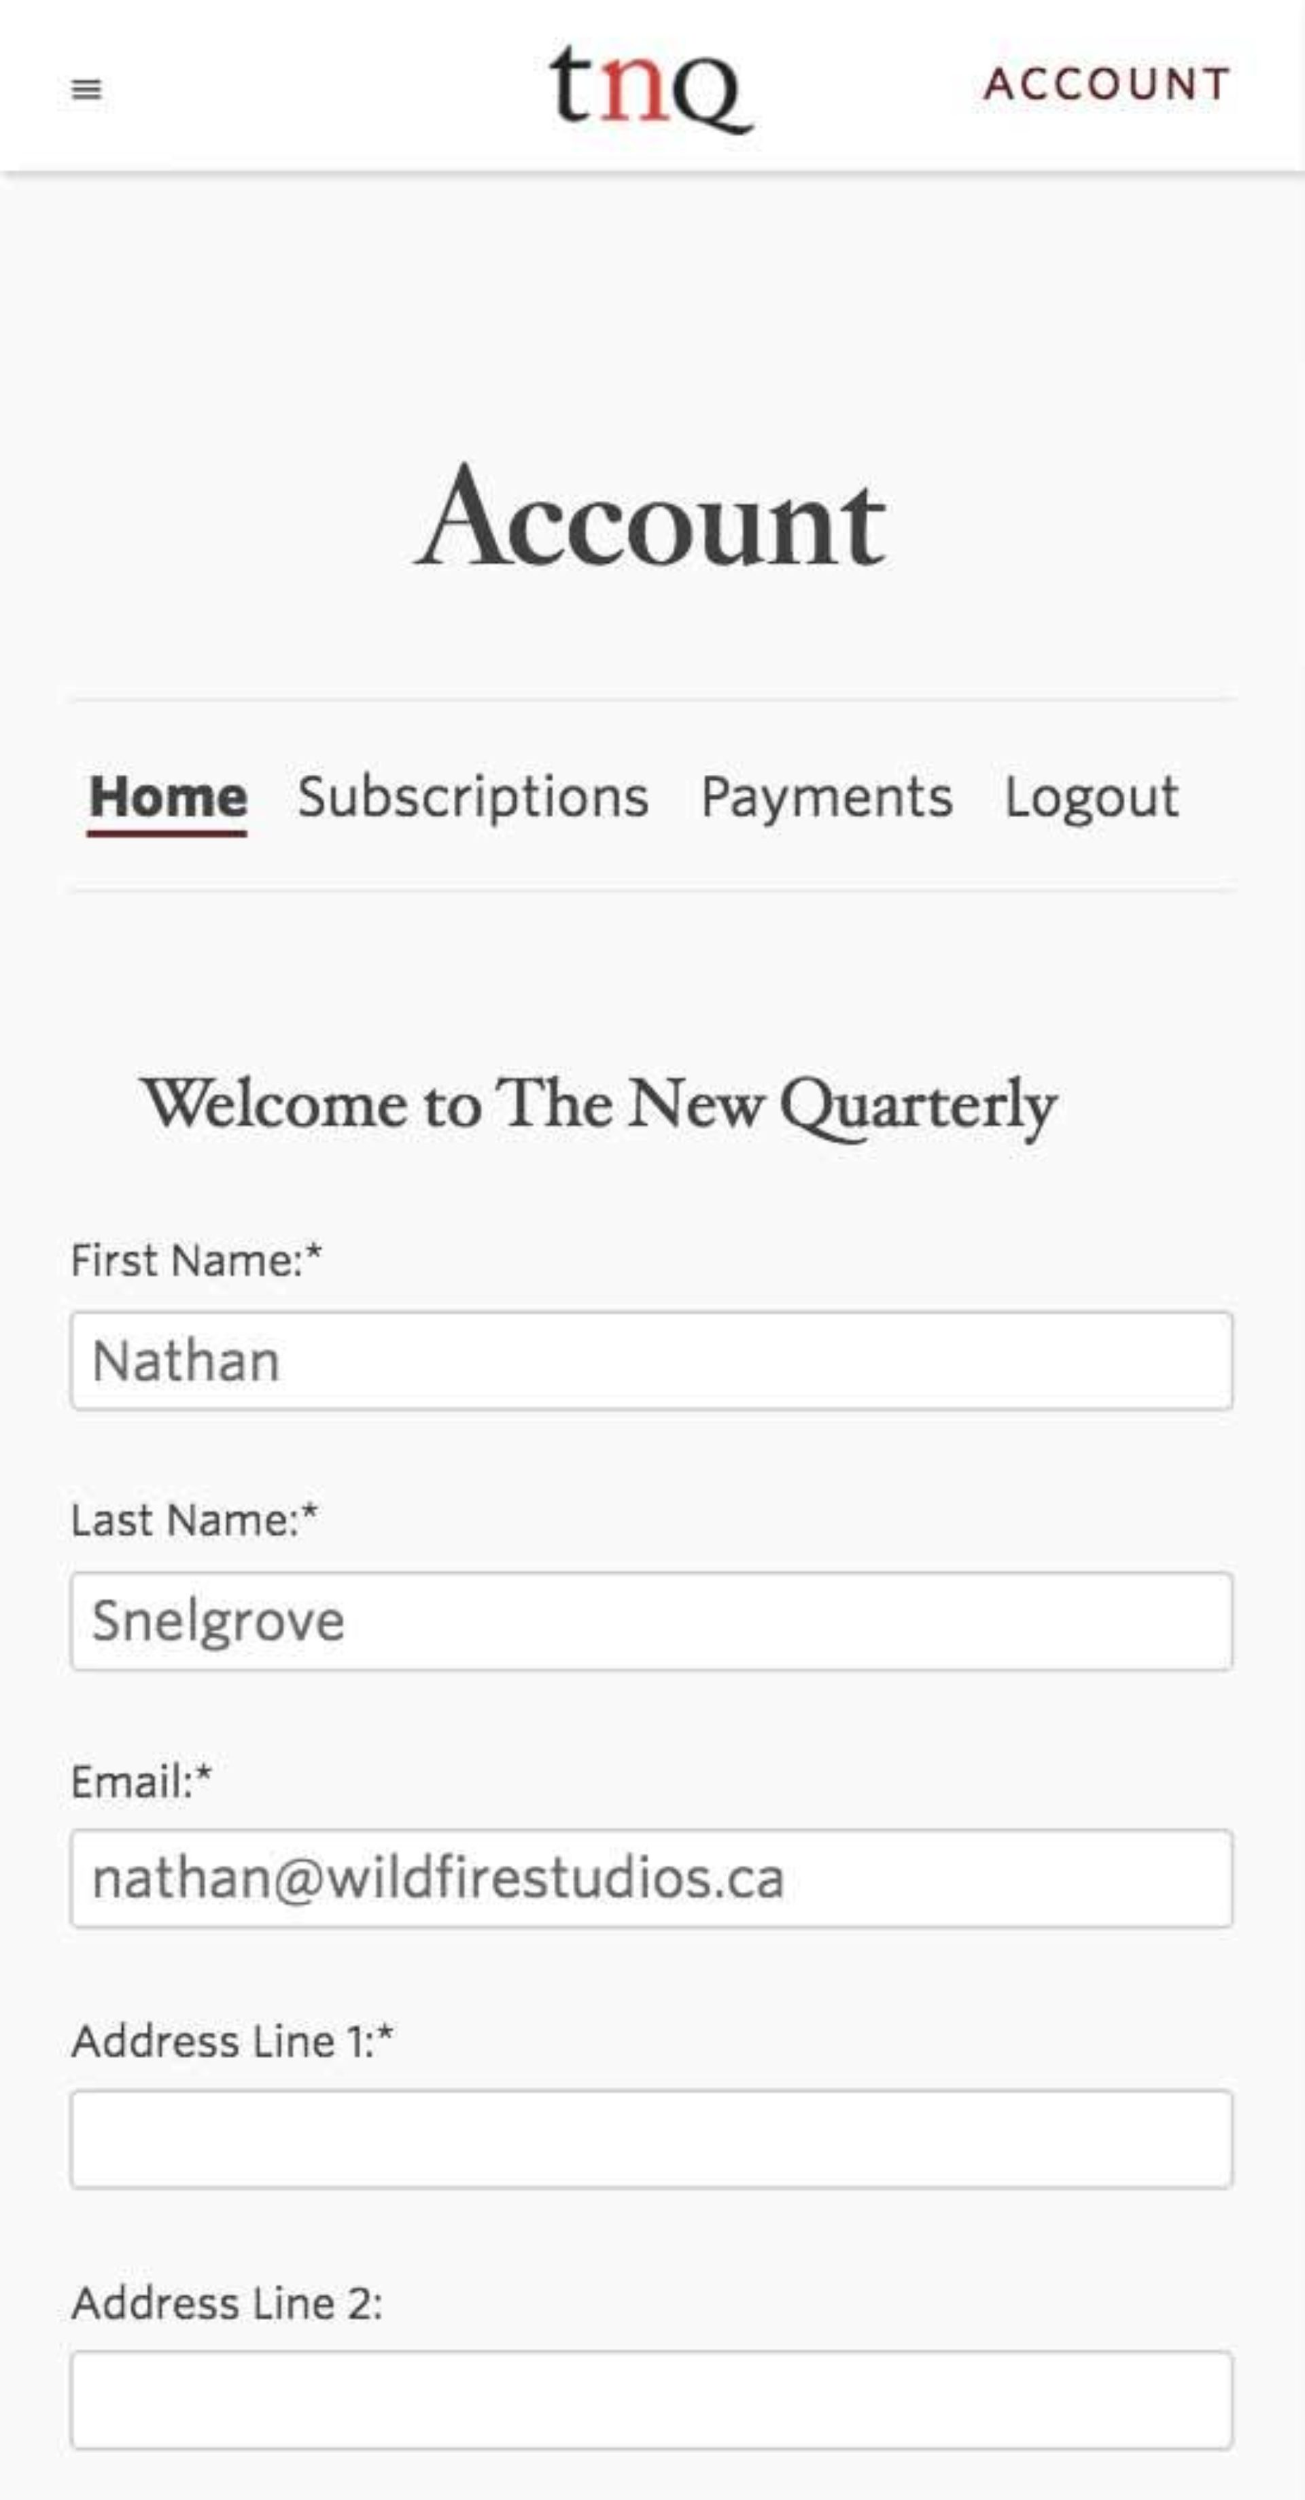
Task: Click the Email label
Action: pyautogui.click(x=132, y=1782)
